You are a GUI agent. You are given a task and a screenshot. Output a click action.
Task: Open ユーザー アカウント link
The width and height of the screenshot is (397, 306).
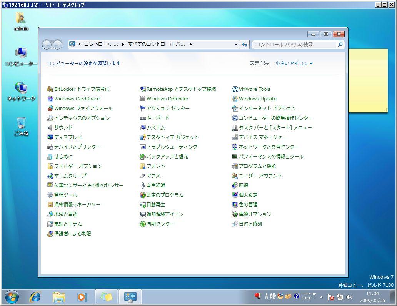tap(260, 176)
